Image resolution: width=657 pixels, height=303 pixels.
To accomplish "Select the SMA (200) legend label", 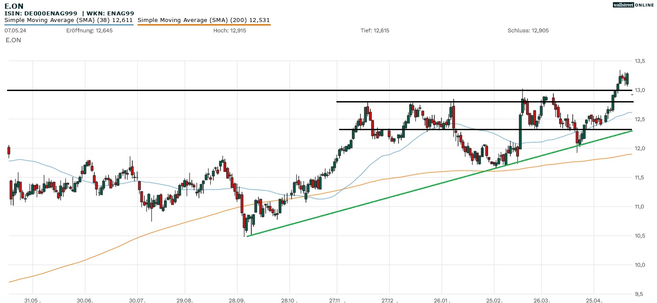I will 204,20.
